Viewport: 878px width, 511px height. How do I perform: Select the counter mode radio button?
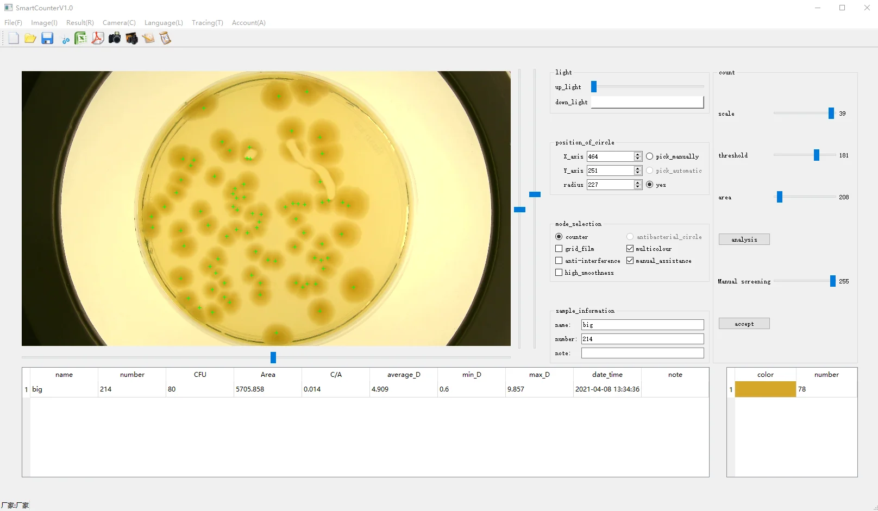click(x=559, y=237)
